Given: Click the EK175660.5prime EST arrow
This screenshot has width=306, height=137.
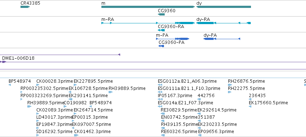Looking at the screenshot, I should pyautogui.click(x=250, y=106).
